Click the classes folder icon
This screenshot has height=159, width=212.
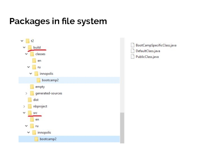(x=32, y=54)
